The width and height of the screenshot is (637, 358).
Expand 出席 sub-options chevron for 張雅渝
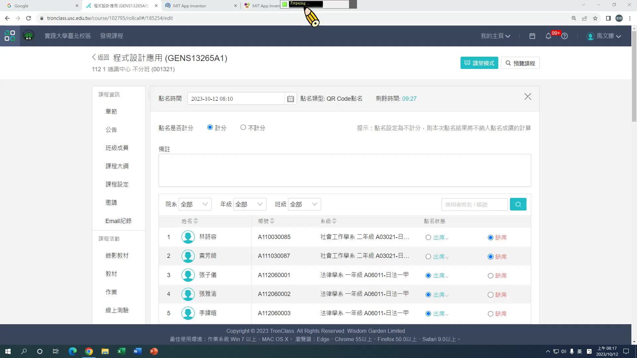[x=447, y=296]
